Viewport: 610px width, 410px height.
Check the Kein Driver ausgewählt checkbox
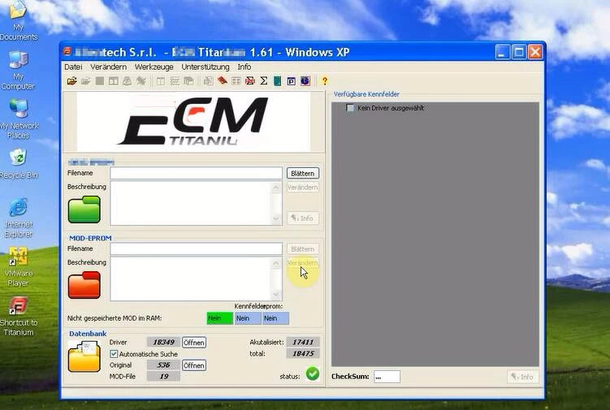[x=350, y=108]
